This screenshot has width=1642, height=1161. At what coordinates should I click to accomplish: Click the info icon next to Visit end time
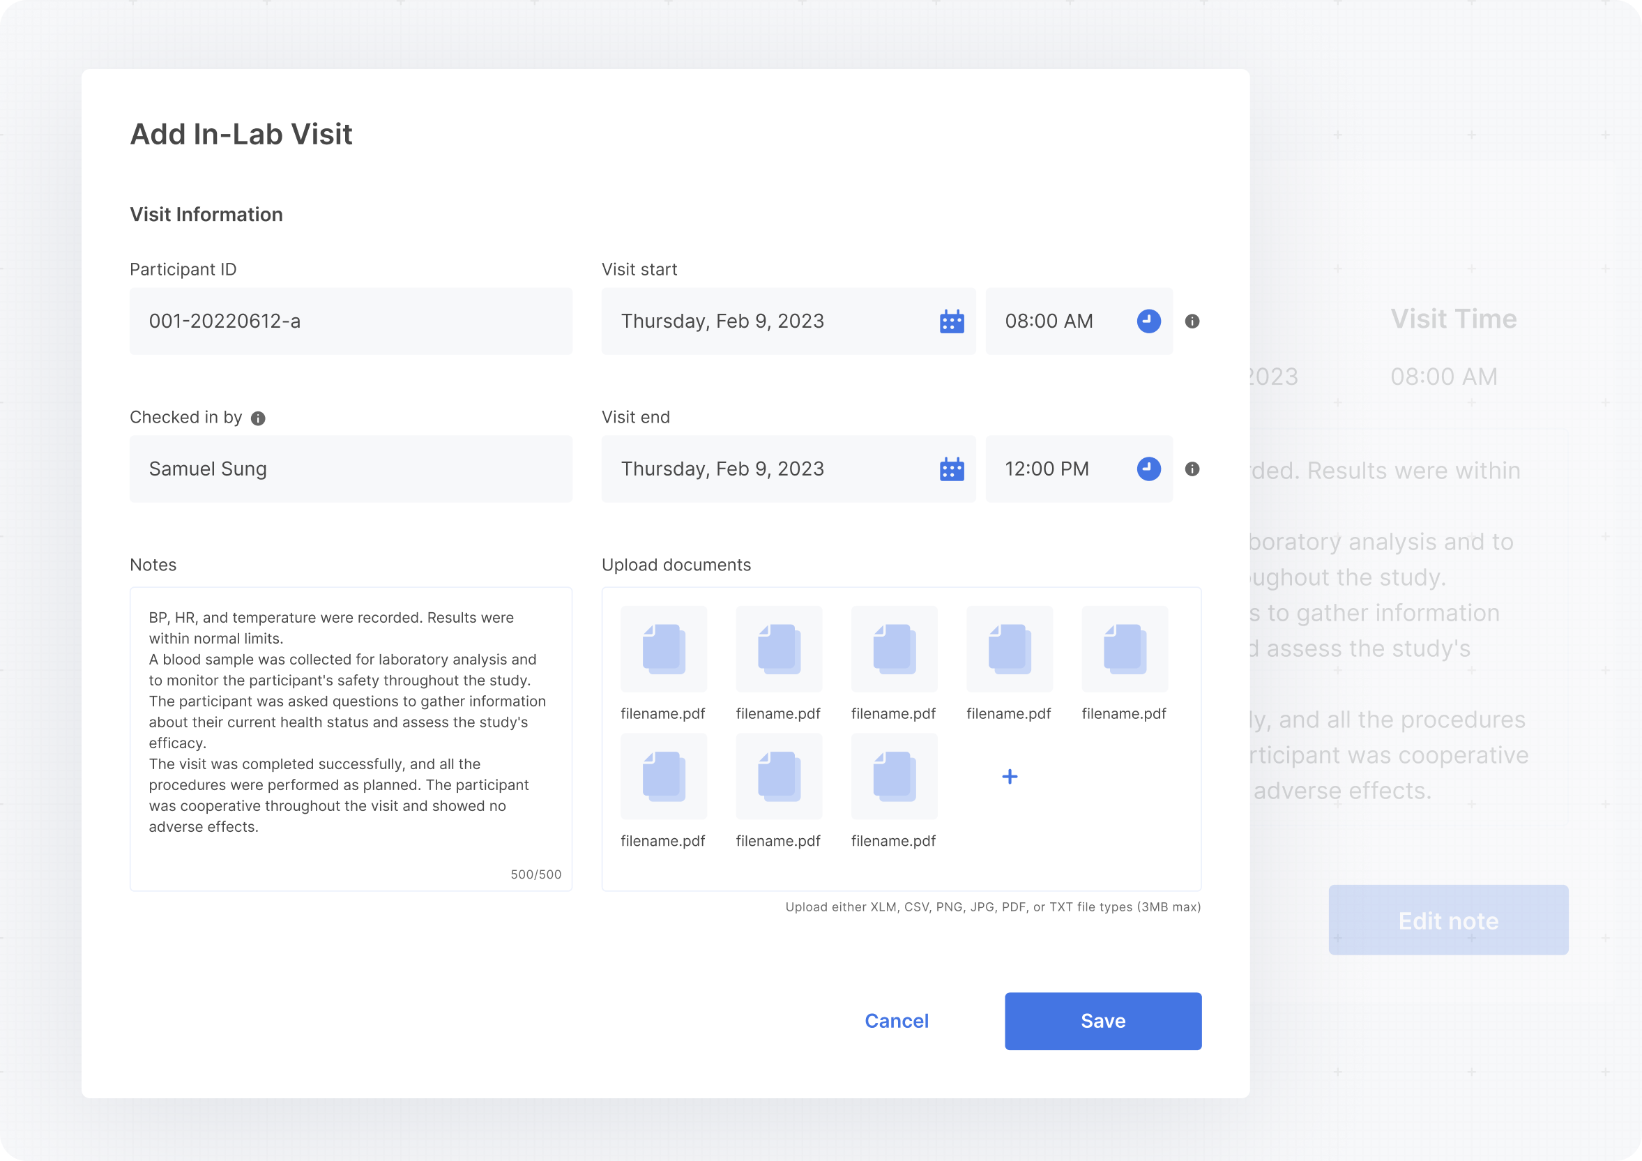[1192, 469]
